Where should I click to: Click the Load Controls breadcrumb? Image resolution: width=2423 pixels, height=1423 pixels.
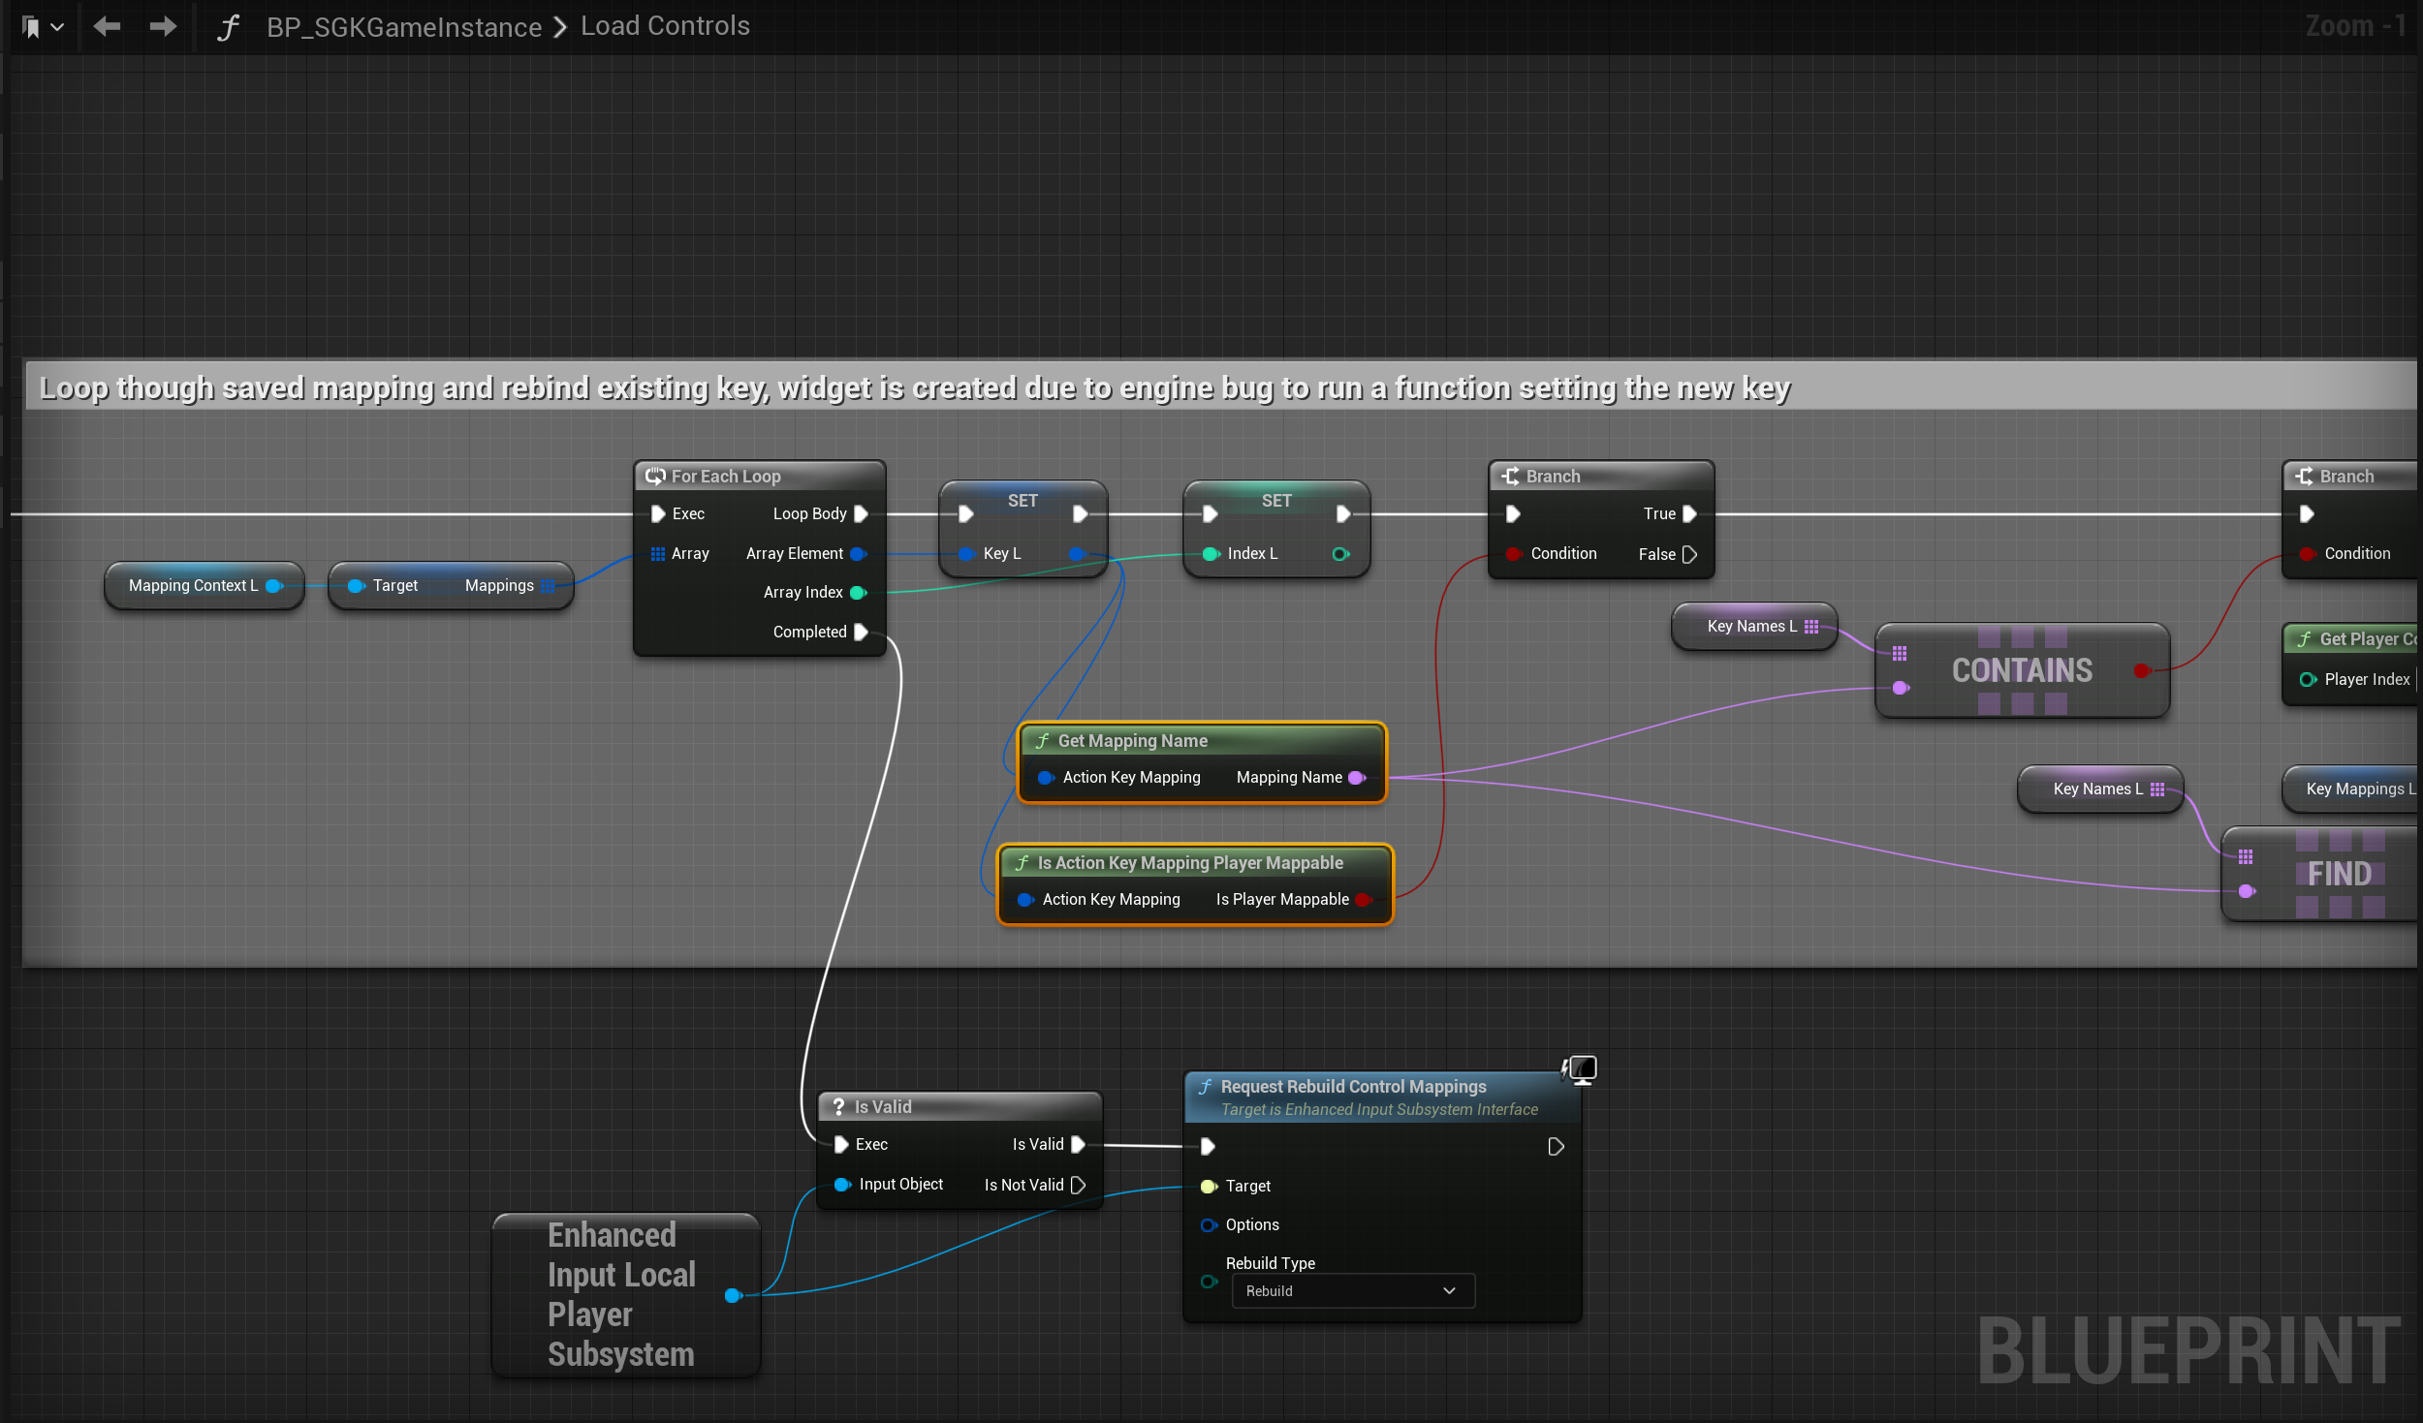click(665, 26)
